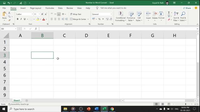Expand the formula bar with chevron
Viewport: 200px width, 112px height.
tap(197, 29)
